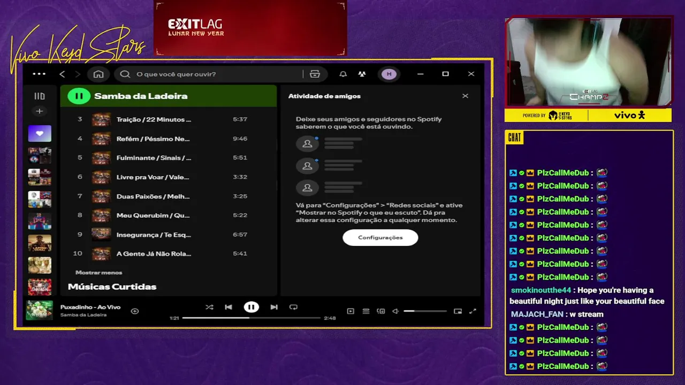Click cover art of track number 3
The width and height of the screenshot is (685, 385).
click(101, 119)
